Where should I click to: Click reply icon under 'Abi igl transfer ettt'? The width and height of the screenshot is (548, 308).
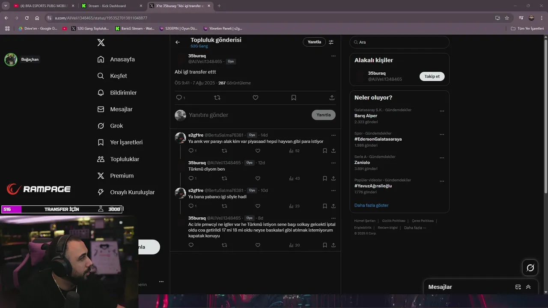click(179, 98)
